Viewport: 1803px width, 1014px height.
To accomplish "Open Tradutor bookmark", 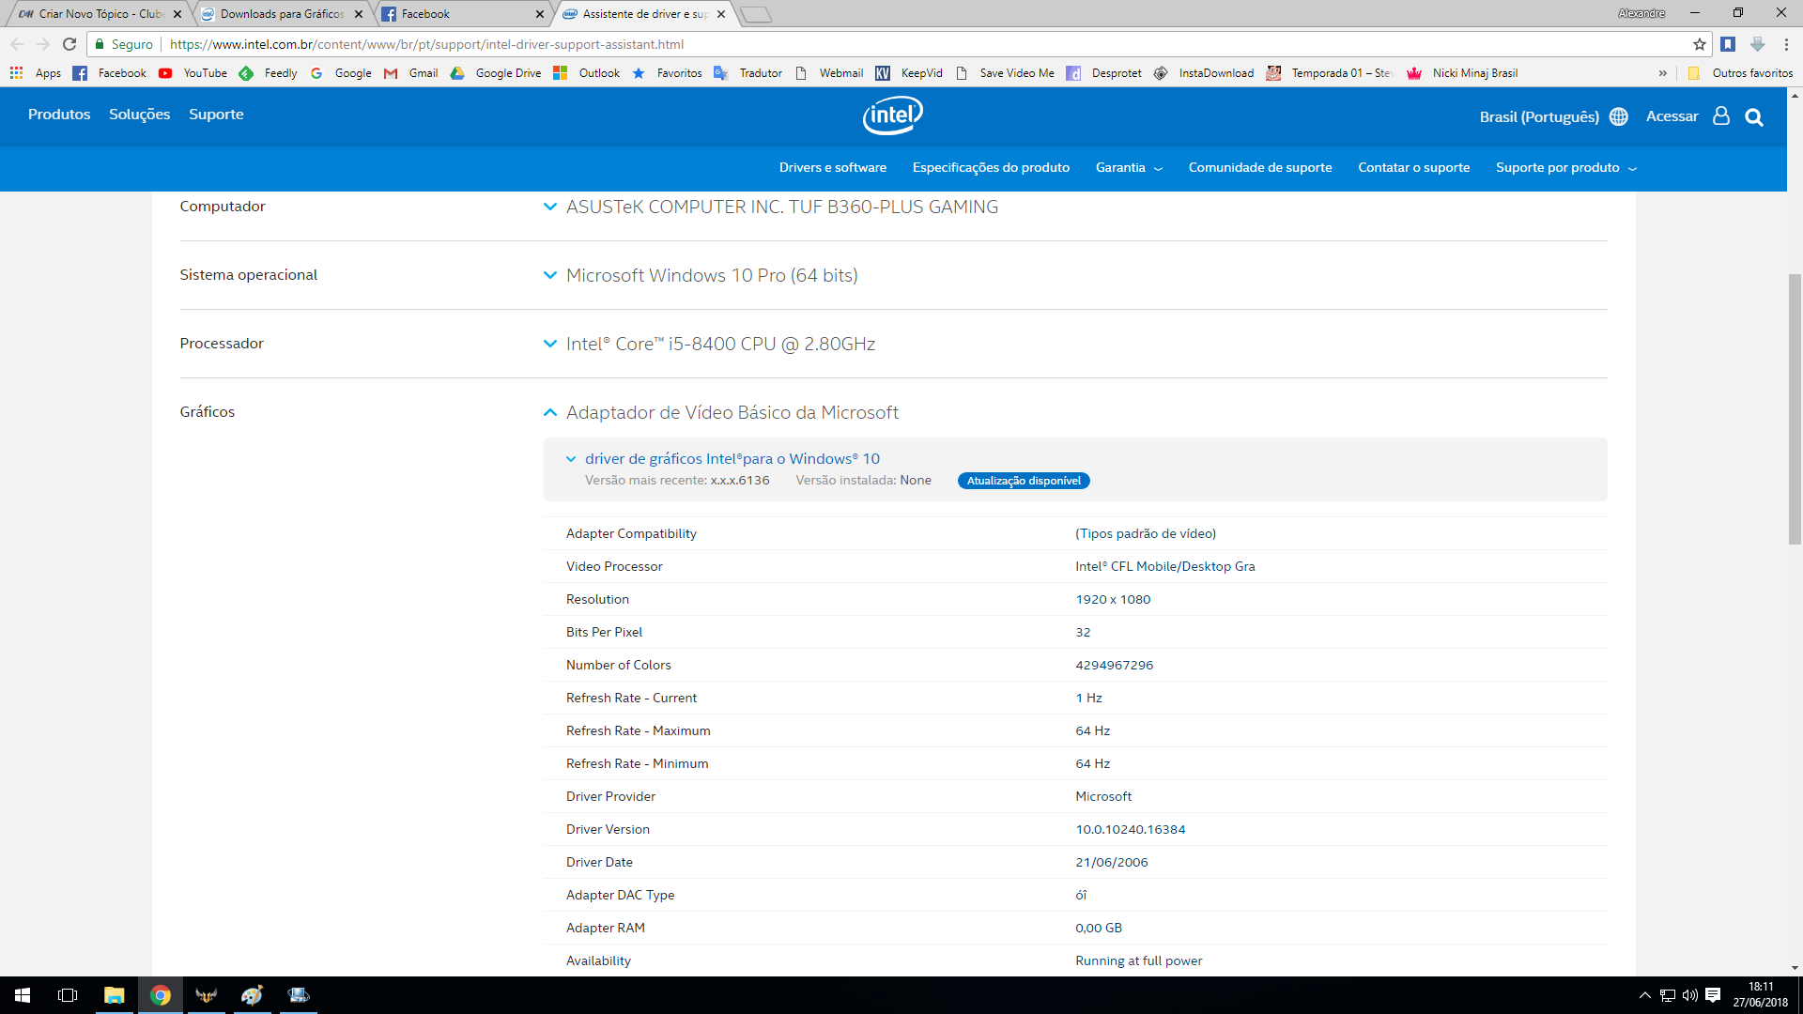I will pos(748,73).
